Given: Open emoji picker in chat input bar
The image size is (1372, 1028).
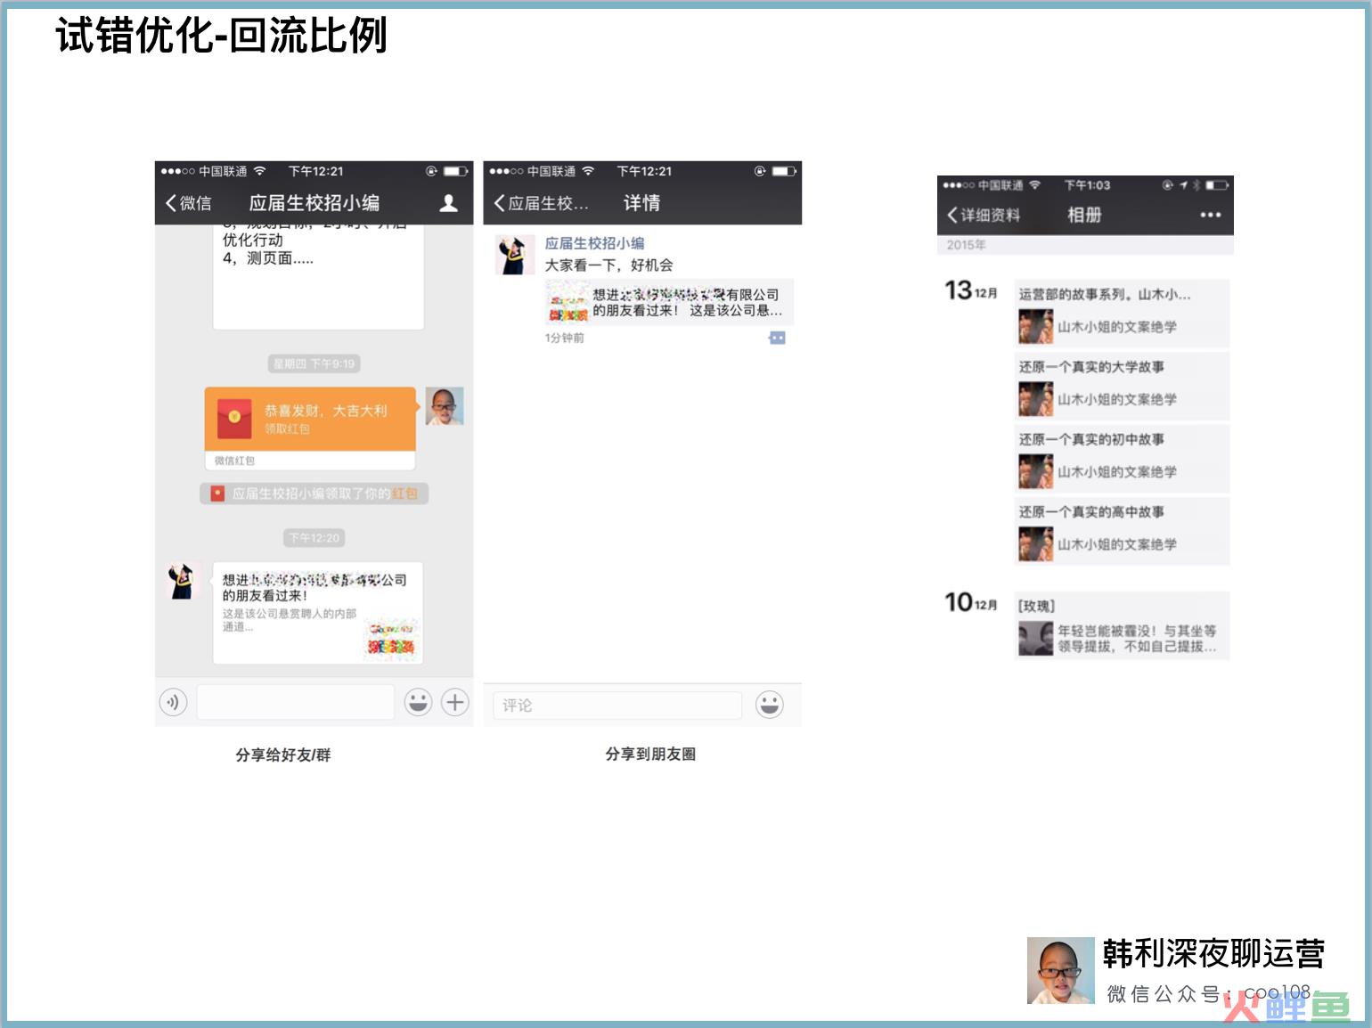Looking at the screenshot, I should pyautogui.click(x=418, y=702).
